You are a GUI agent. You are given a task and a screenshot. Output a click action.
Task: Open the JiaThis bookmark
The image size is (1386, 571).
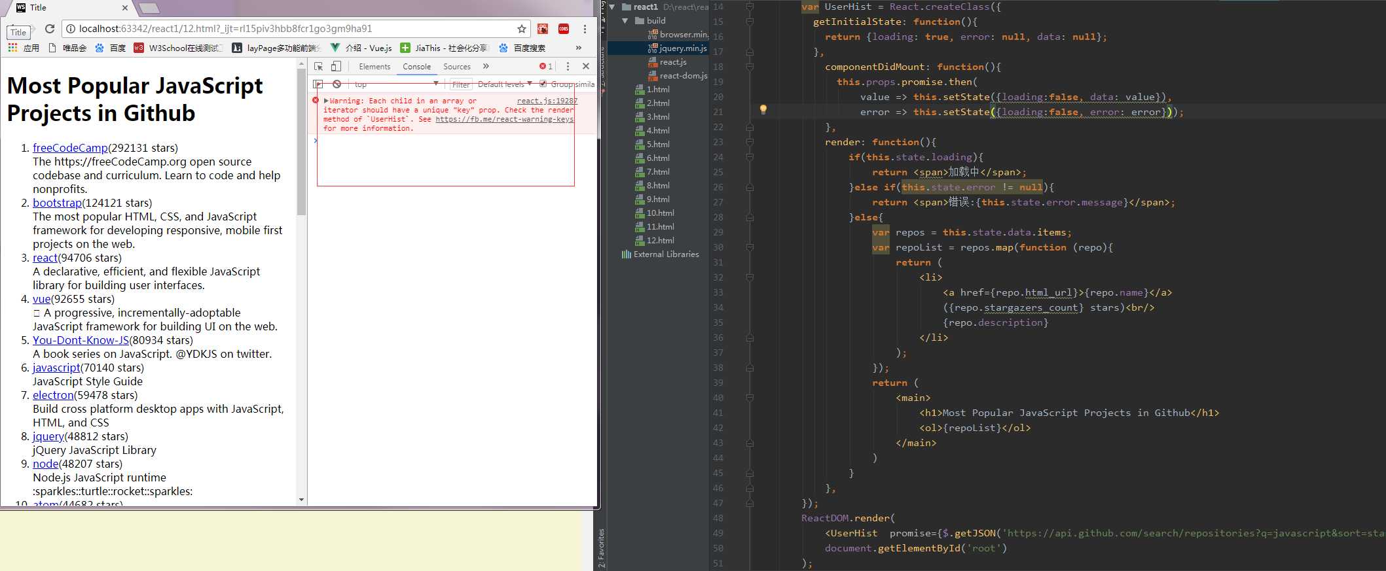click(x=445, y=48)
